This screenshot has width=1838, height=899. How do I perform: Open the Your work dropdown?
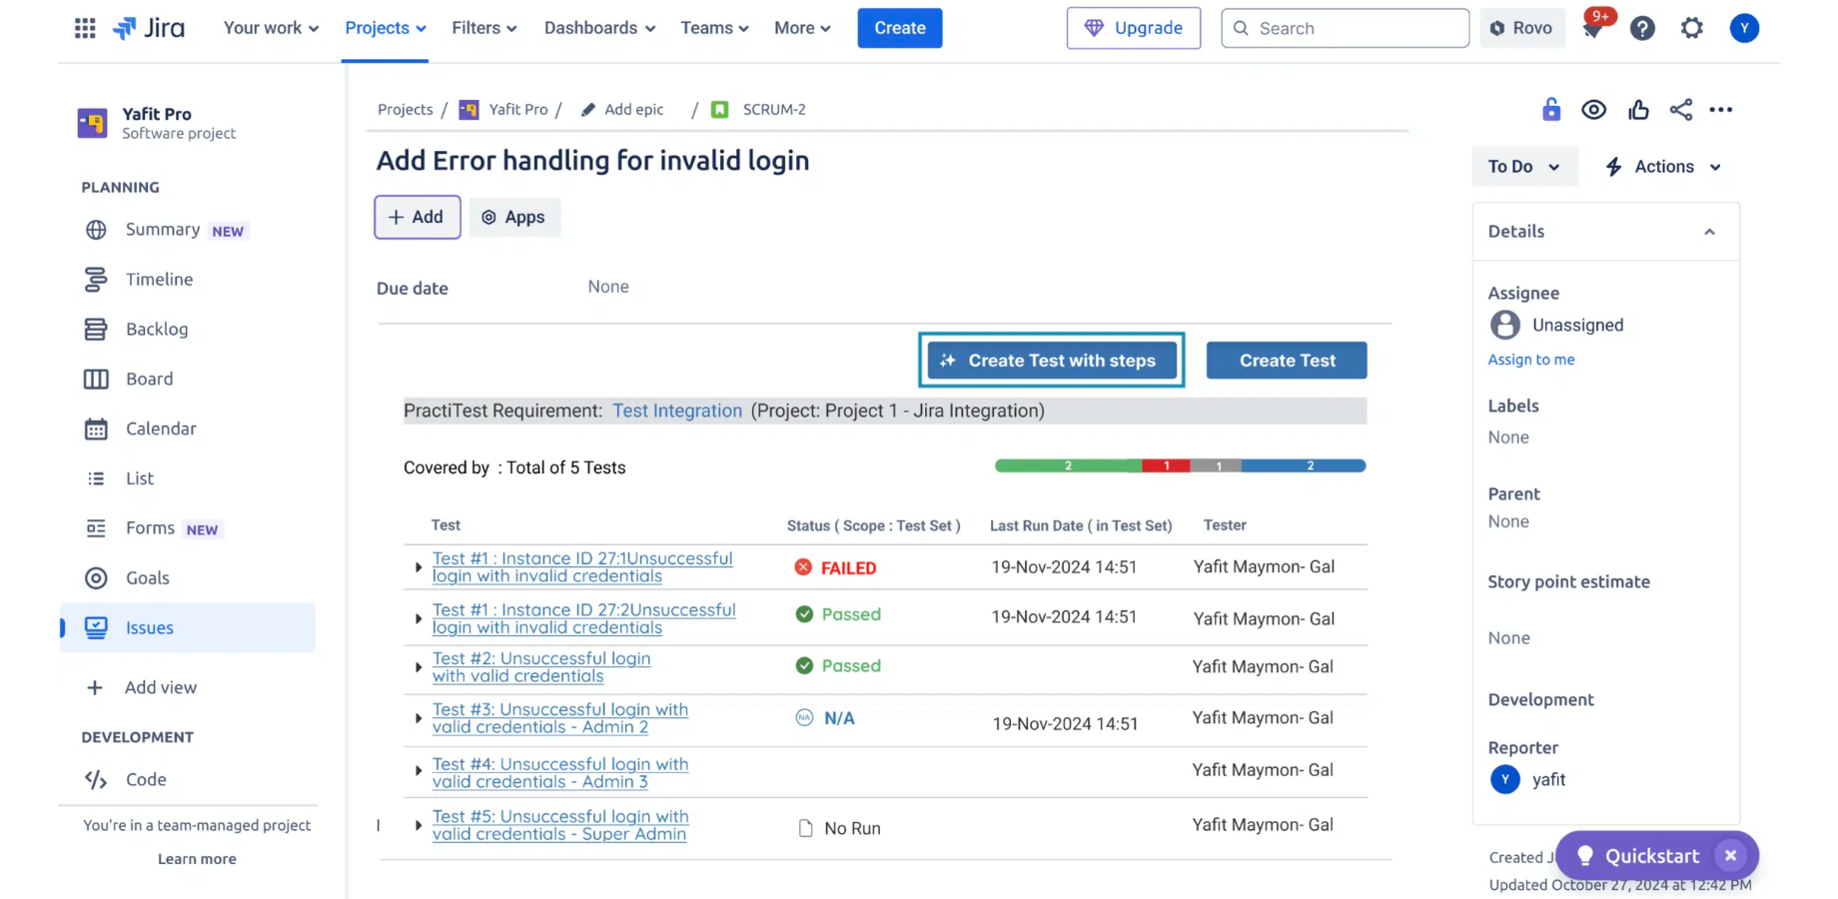click(x=271, y=28)
